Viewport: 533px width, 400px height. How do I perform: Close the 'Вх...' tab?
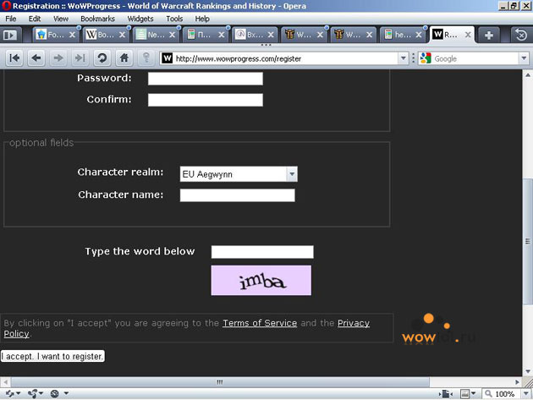[x=271, y=35]
